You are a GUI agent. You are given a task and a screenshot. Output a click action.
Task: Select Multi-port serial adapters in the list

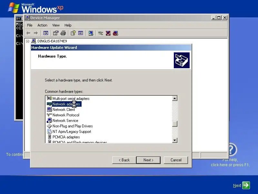[71, 99]
